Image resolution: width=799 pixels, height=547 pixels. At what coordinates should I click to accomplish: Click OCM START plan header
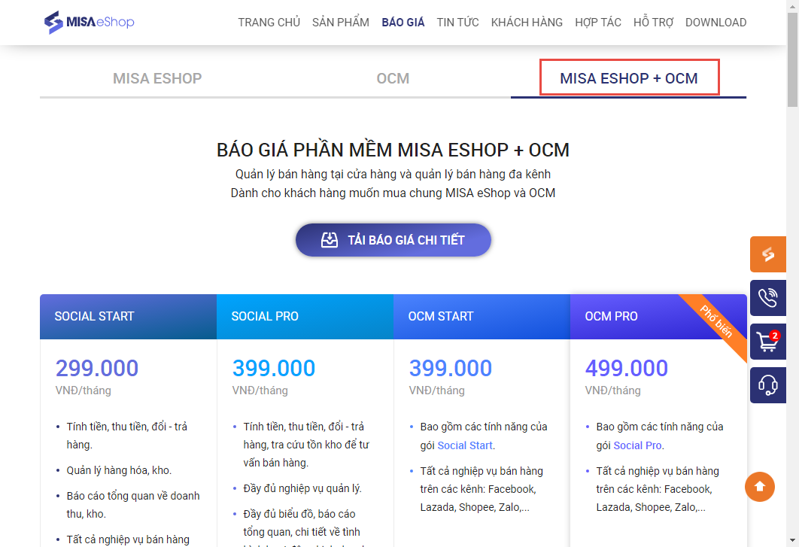coord(482,317)
